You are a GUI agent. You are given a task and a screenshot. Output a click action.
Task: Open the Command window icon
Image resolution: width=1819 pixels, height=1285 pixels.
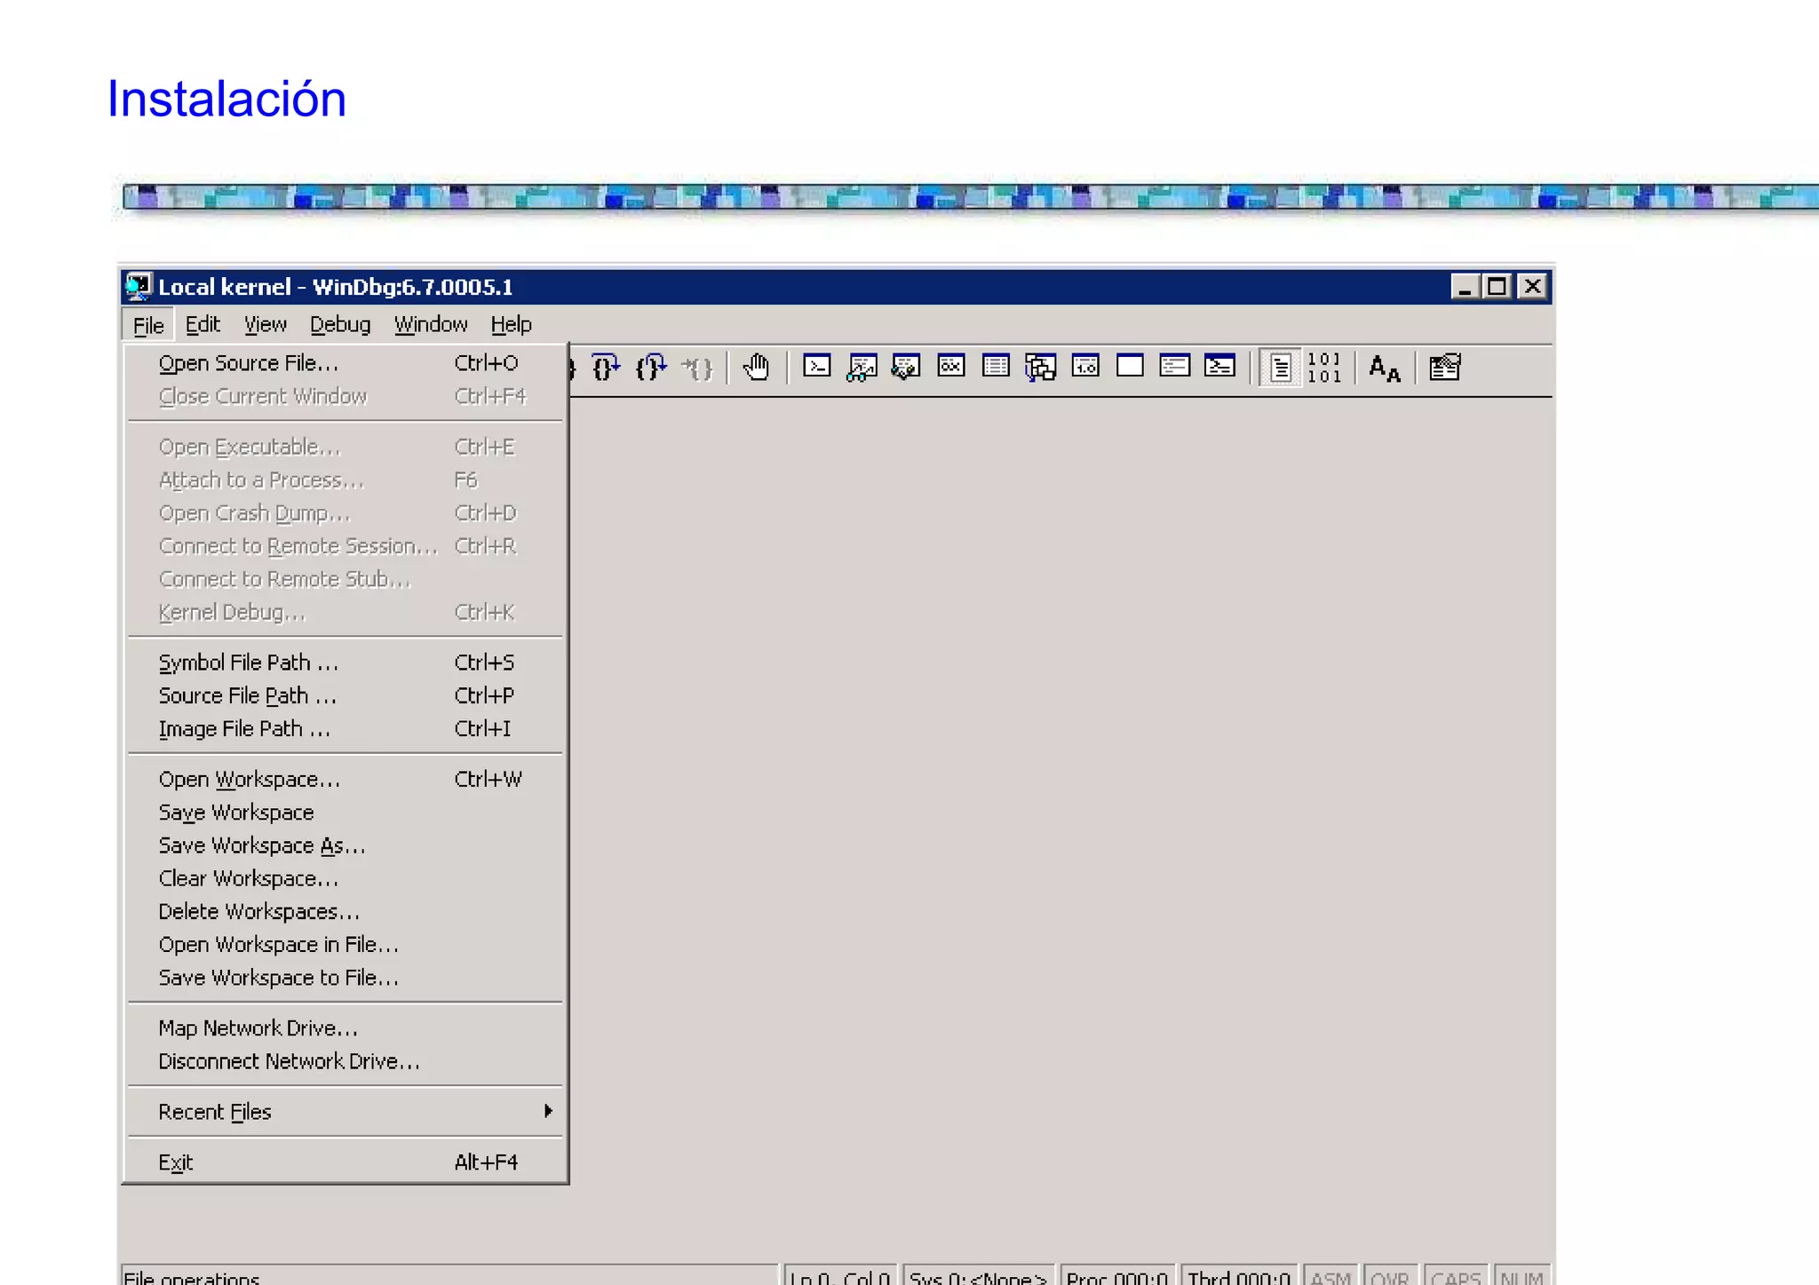click(x=816, y=367)
